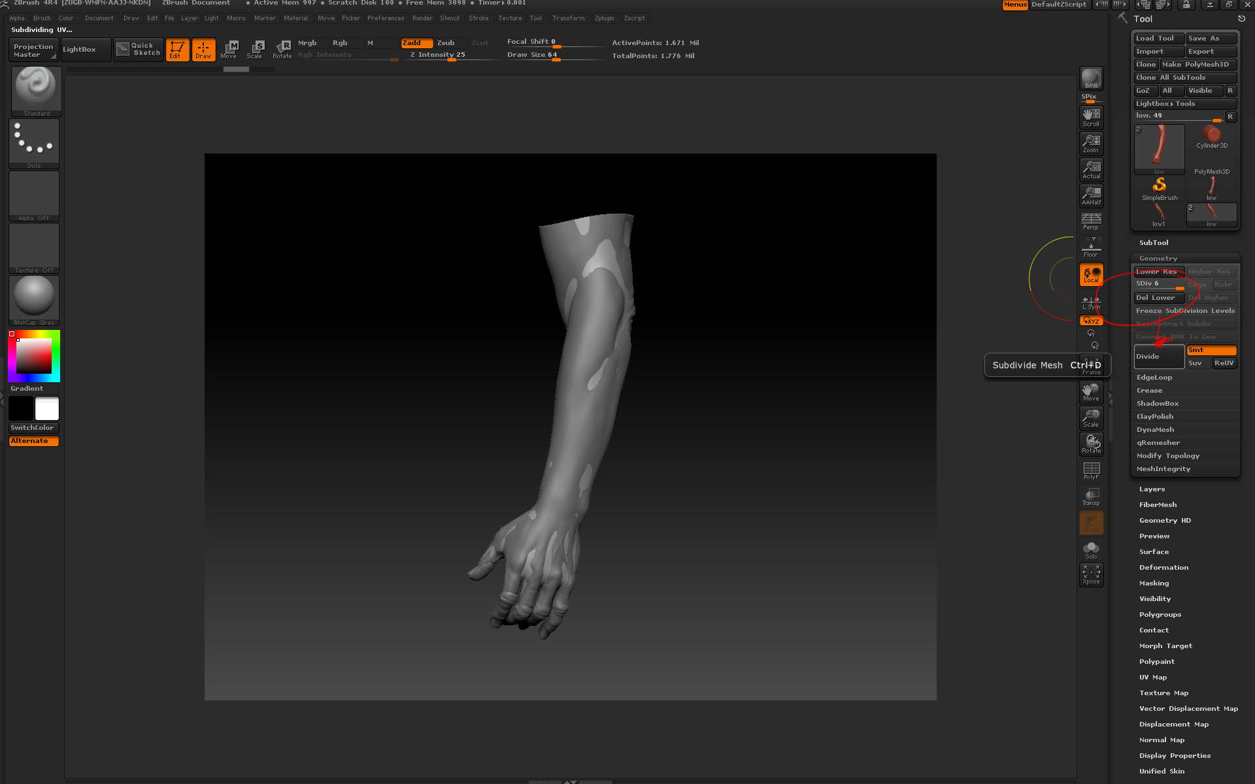The image size is (1255, 784).
Task: Click the SwitchColor button
Action: pos(34,428)
